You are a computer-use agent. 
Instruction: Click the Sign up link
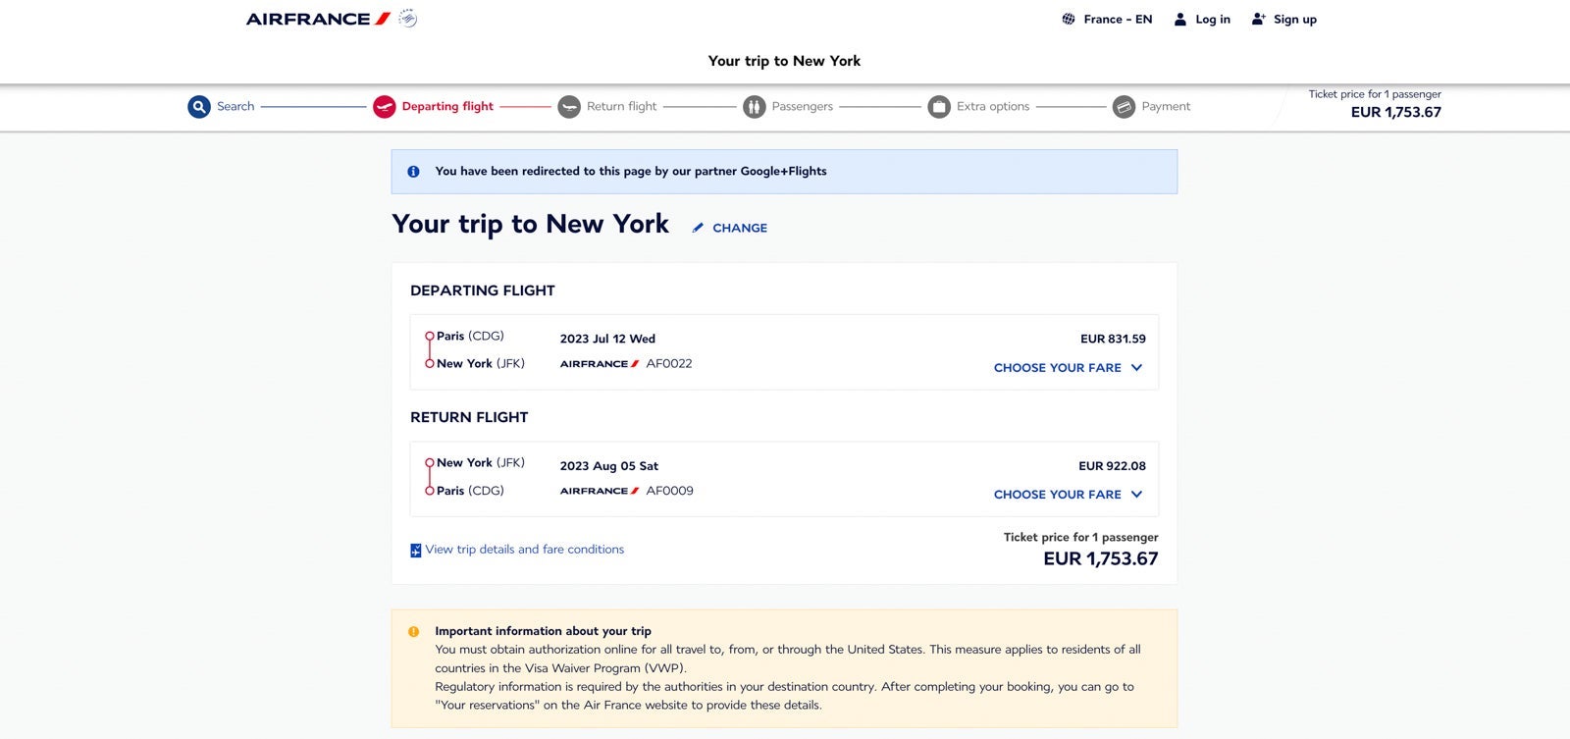coord(1295,19)
